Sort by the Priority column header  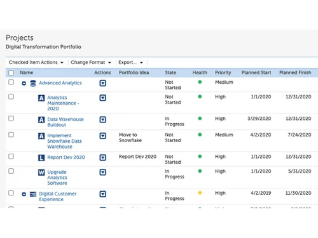point(223,72)
